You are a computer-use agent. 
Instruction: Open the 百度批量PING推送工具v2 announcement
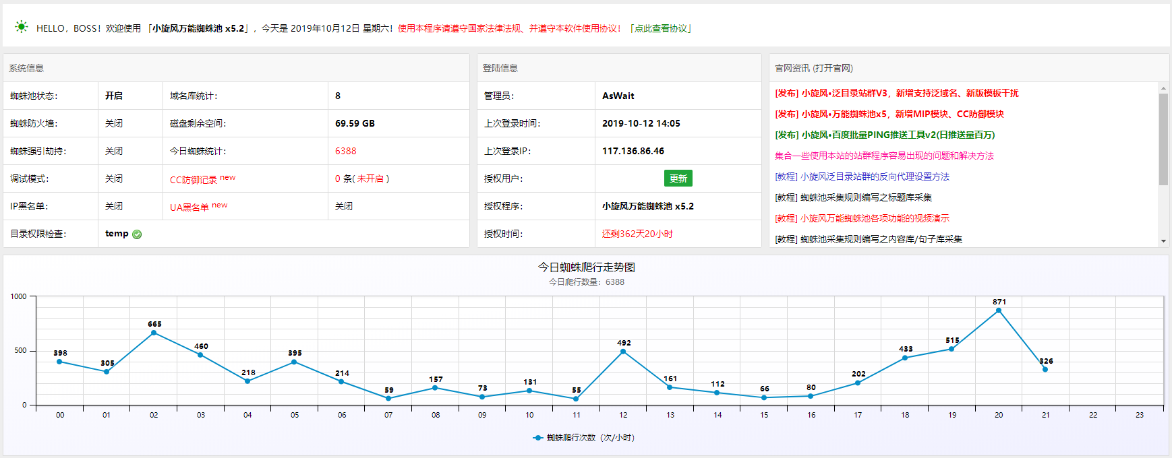pyautogui.click(x=884, y=135)
